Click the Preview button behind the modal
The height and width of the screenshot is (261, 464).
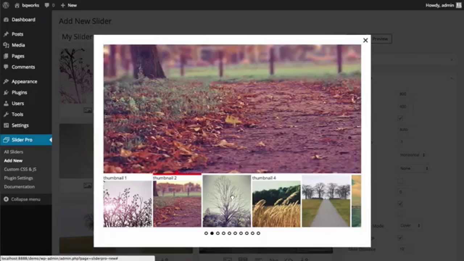[380, 39]
